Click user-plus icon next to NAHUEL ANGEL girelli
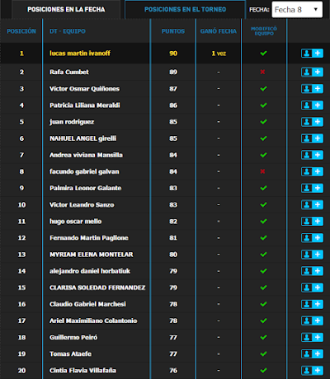 tap(312, 138)
